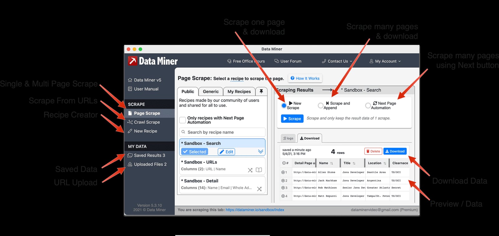Expand Sandbox - Search recipe details chevron
This screenshot has width=499, height=236.
click(261, 152)
